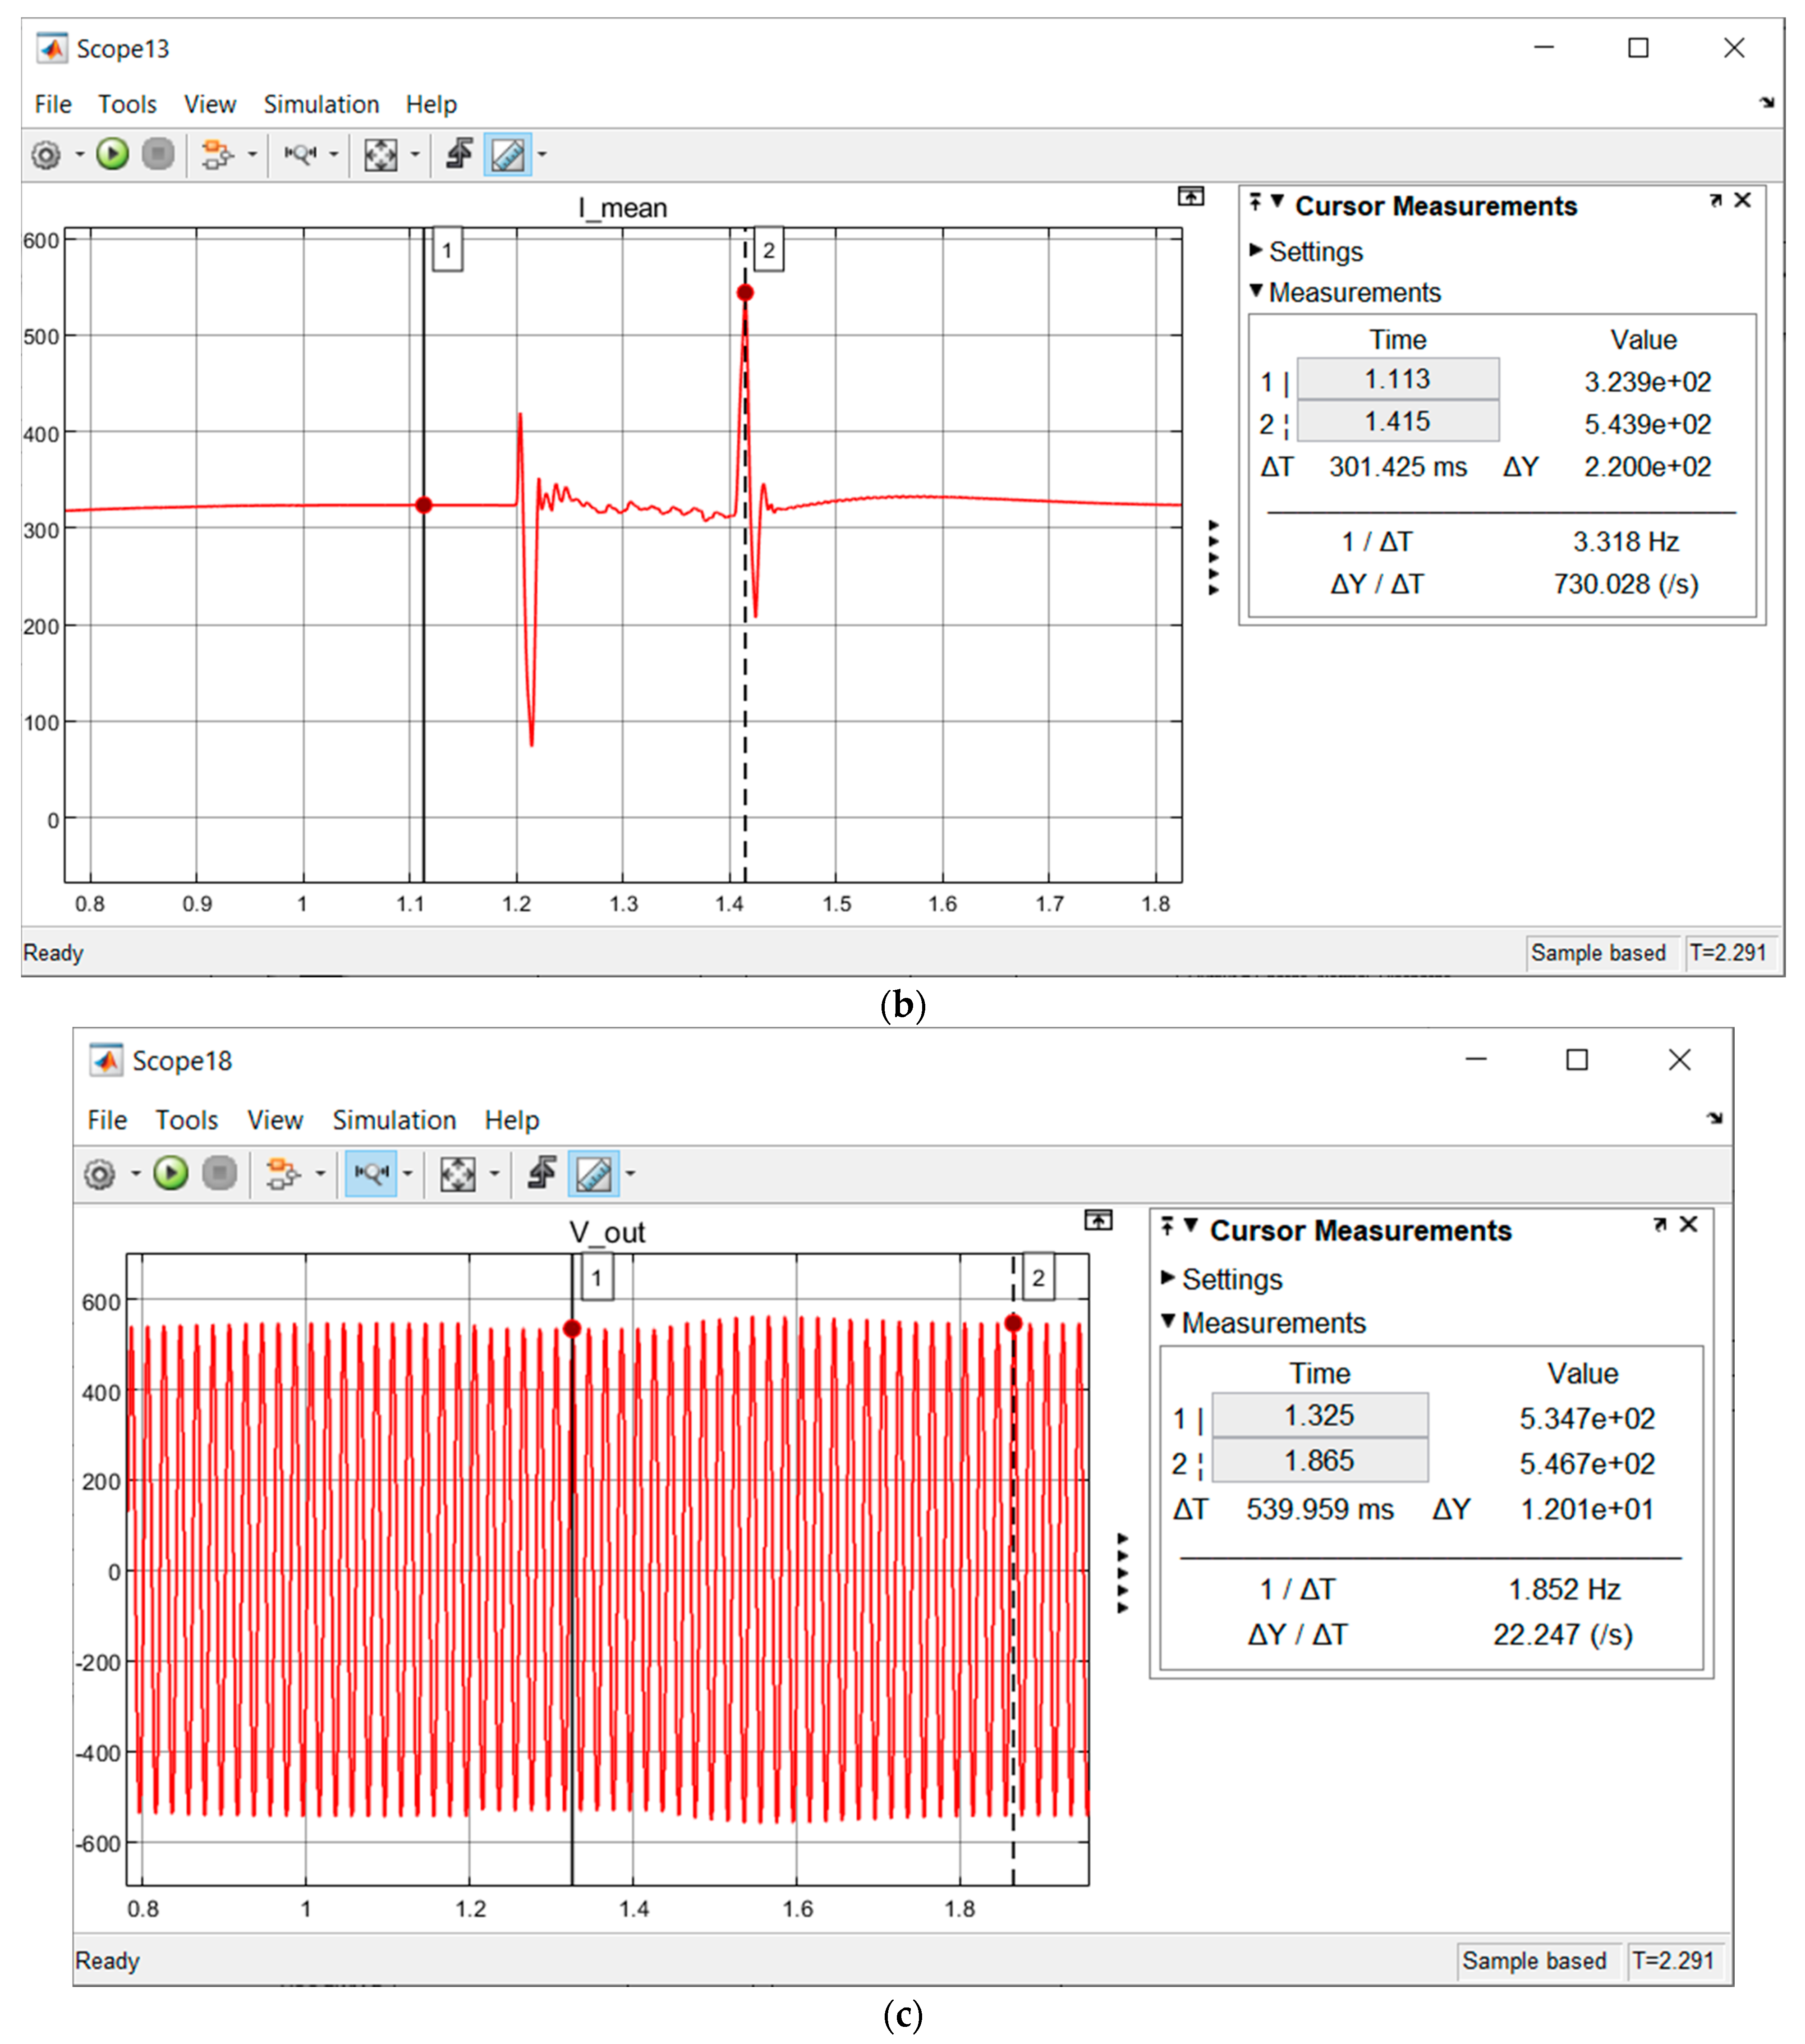Maximize axes icon above I_mean plot
The image size is (1805, 2044).
[1190, 196]
